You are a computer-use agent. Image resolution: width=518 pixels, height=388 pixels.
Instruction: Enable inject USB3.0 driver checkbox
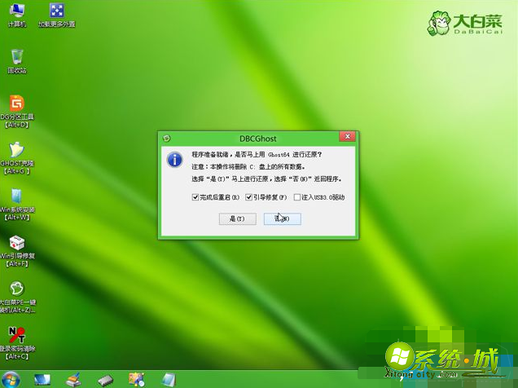[319, 197]
